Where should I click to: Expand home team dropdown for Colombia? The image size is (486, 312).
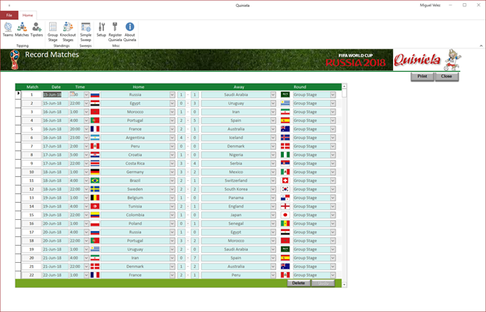tap(172, 215)
